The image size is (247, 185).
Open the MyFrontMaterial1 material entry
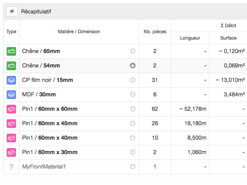[44, 166]
